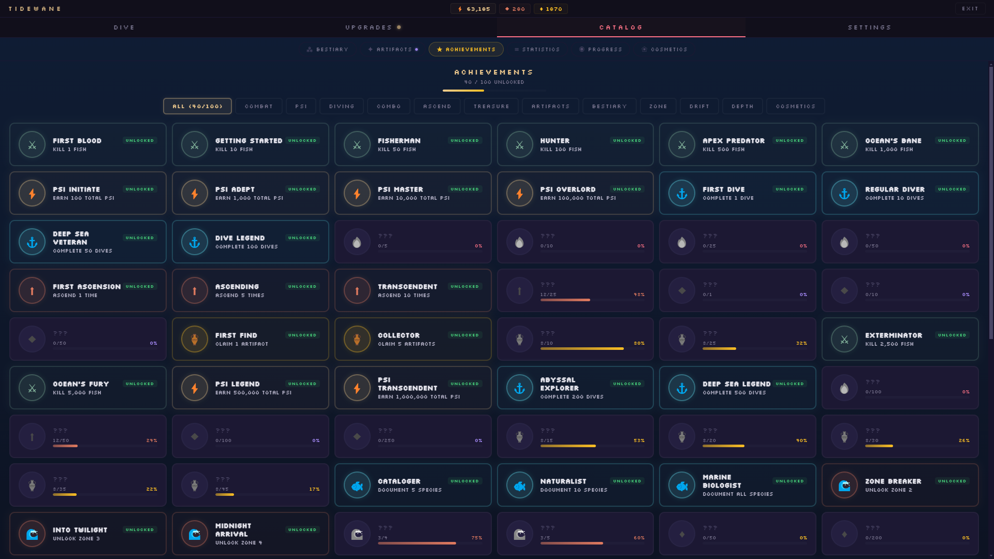Click the achievements unlocked progress bar

(x=494, y=91)
